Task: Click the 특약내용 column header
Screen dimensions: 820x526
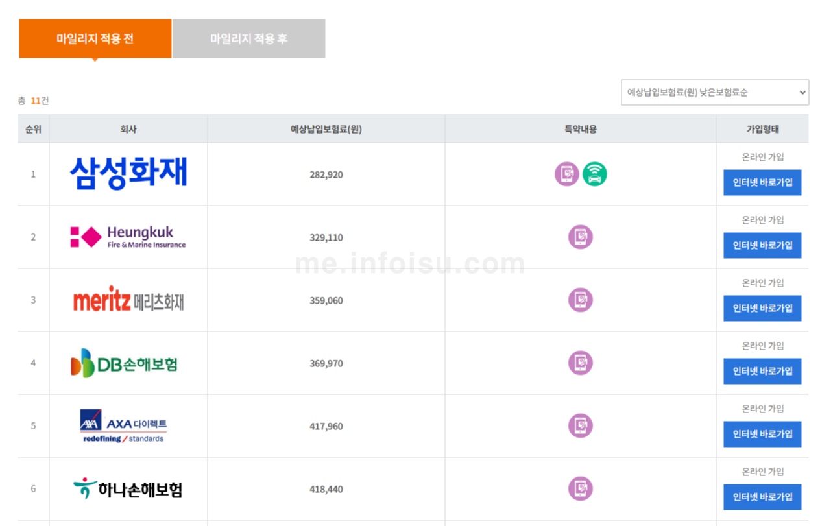Action: coord(581,129)
